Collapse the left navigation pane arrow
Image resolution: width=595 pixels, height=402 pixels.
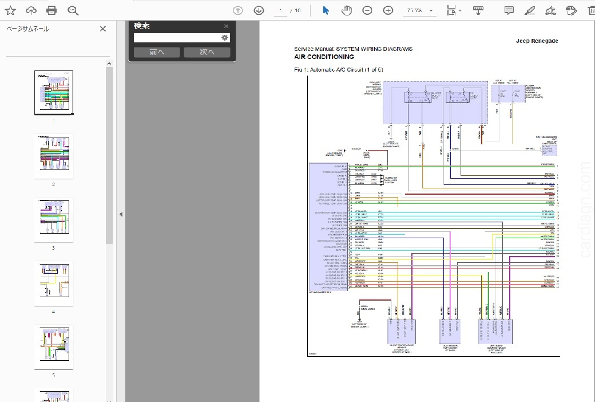pyautogui.click(x=121, y=214)
